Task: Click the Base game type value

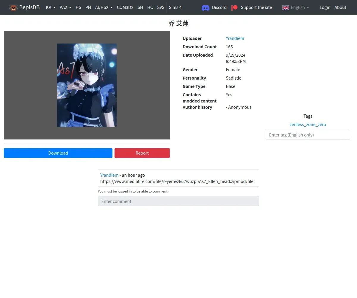Action: click(x=231, y=86)
